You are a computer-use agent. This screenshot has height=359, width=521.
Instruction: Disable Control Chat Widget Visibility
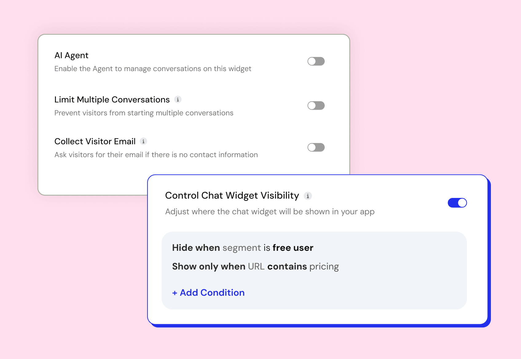point(457,203)
